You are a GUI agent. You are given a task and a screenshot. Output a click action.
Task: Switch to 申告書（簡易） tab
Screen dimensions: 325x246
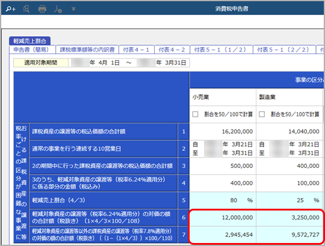32,50
